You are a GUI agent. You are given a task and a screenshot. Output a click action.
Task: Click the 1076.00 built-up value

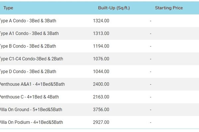(x=101, y=59)
